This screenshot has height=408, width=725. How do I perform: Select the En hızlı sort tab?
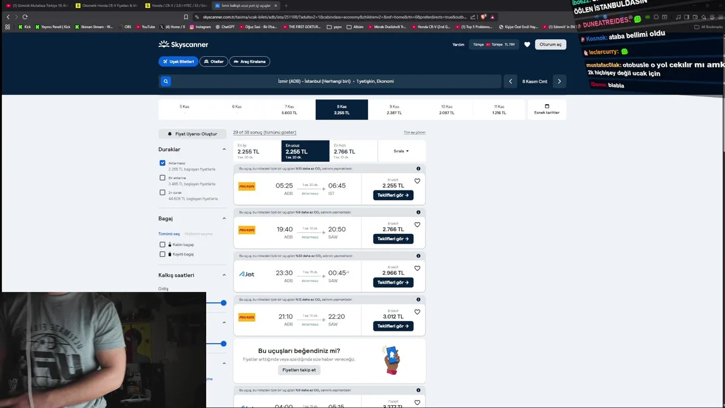pyautogui.click(x=353, y=151)
